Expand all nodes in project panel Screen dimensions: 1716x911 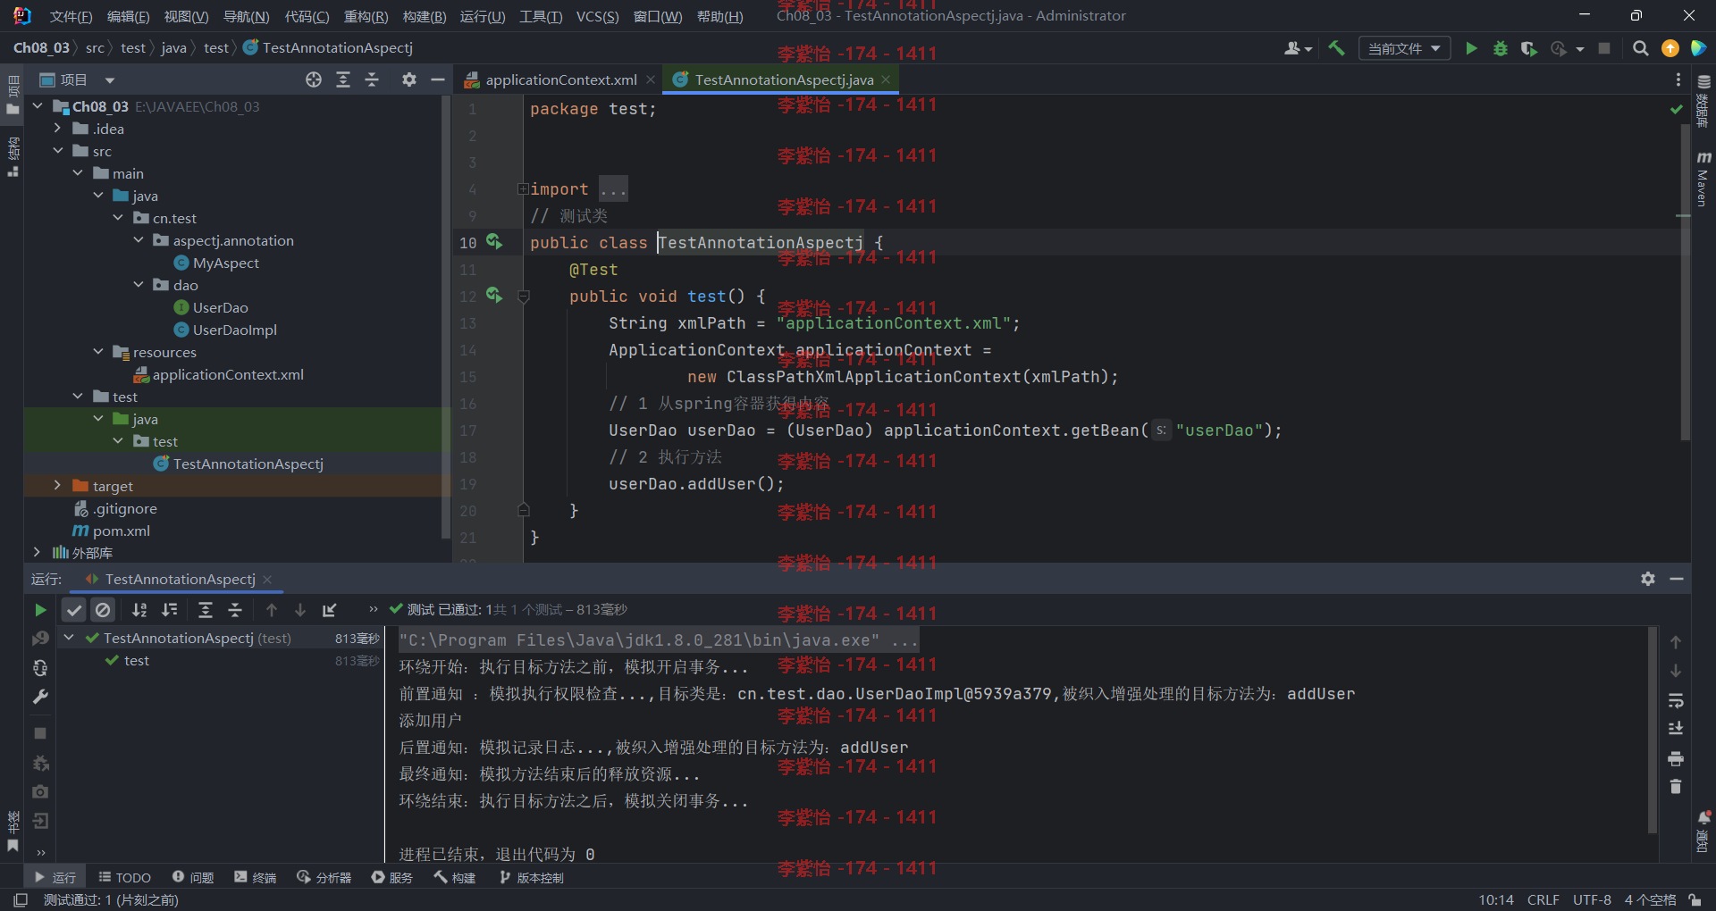[343, 79]
